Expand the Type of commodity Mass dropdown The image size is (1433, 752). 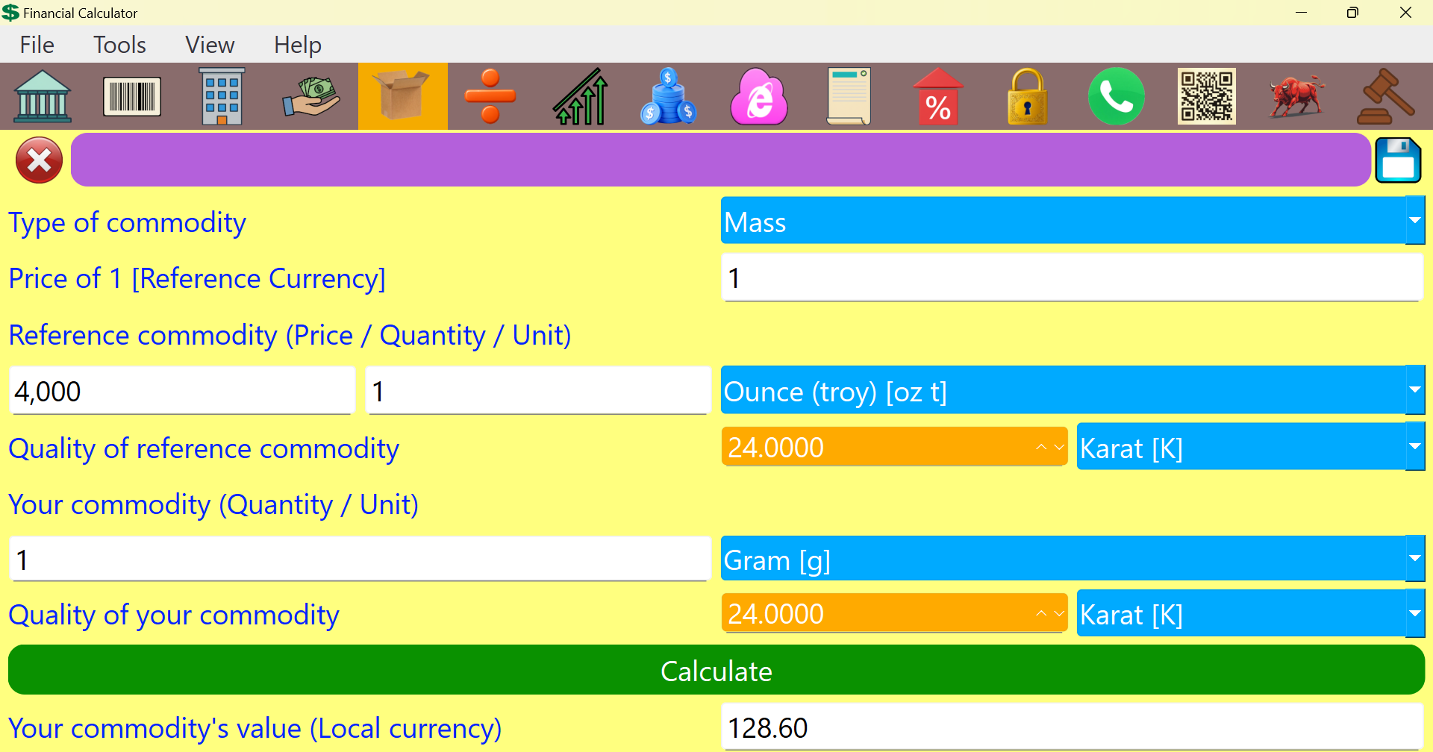click(1415, 220)
